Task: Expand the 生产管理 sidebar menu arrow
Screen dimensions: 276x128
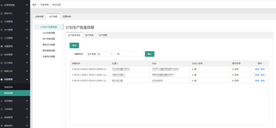Action: [27, 30]
